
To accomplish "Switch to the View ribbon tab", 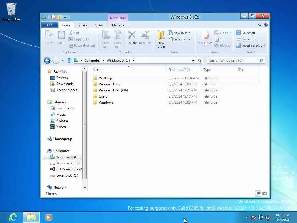I will click(x=99, y=25).
